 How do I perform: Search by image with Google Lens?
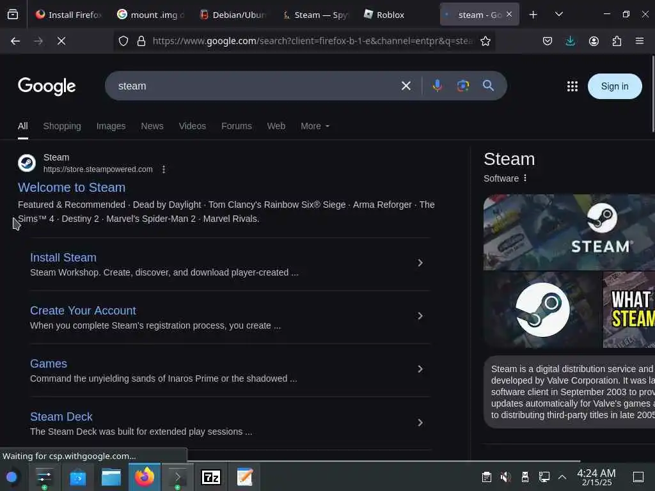463,86
